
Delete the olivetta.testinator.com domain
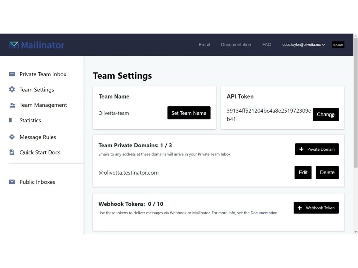pos(327,172)
